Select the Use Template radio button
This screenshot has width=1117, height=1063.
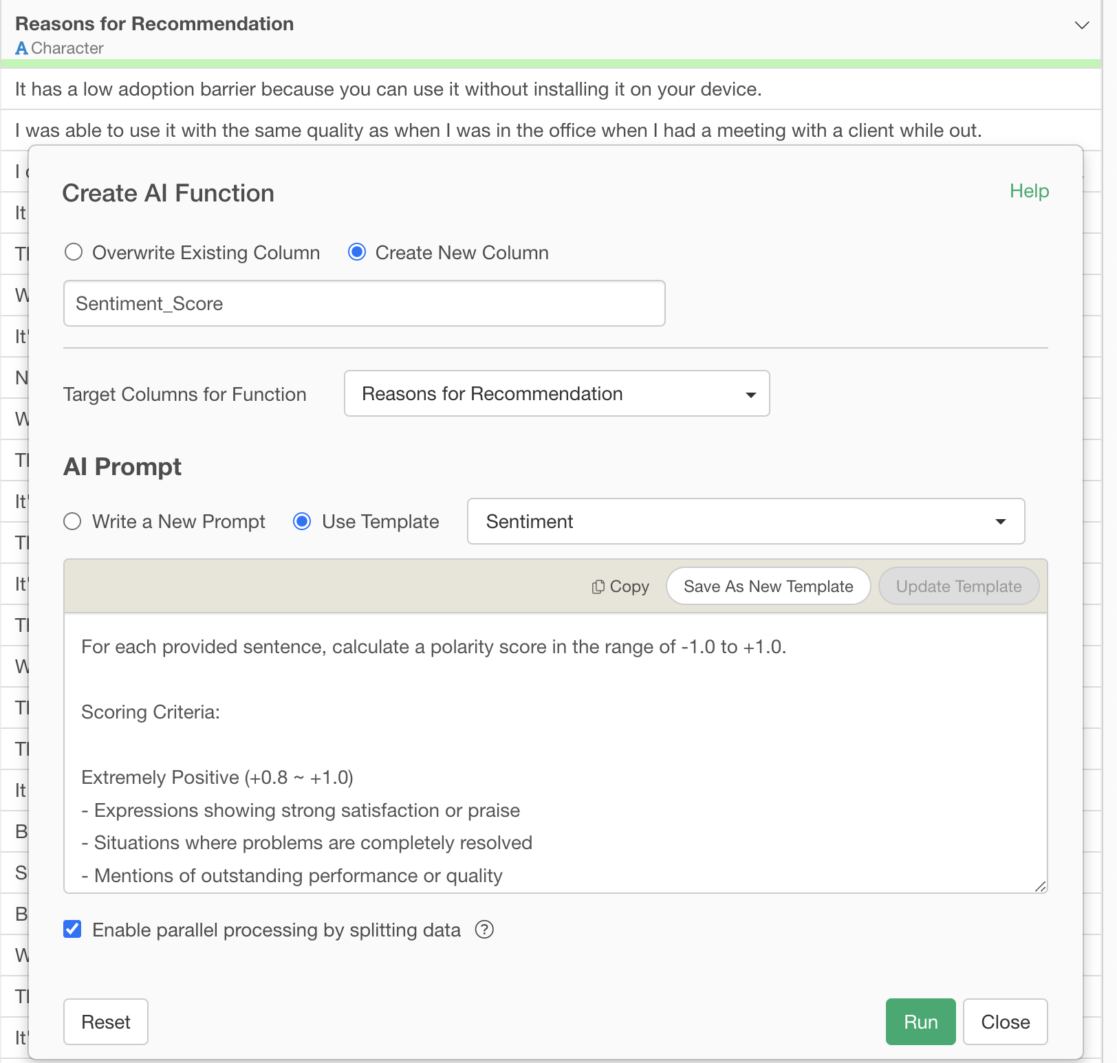click(x=302, y=521)
